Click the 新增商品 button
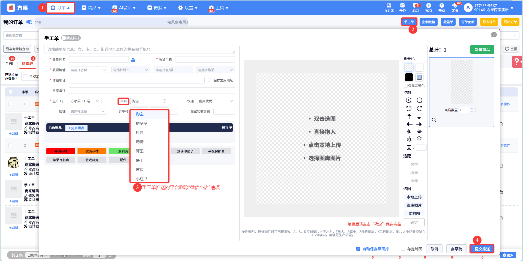Image resolution: width=523 pixels, height=261 pixels. click(x=482, y=50)
